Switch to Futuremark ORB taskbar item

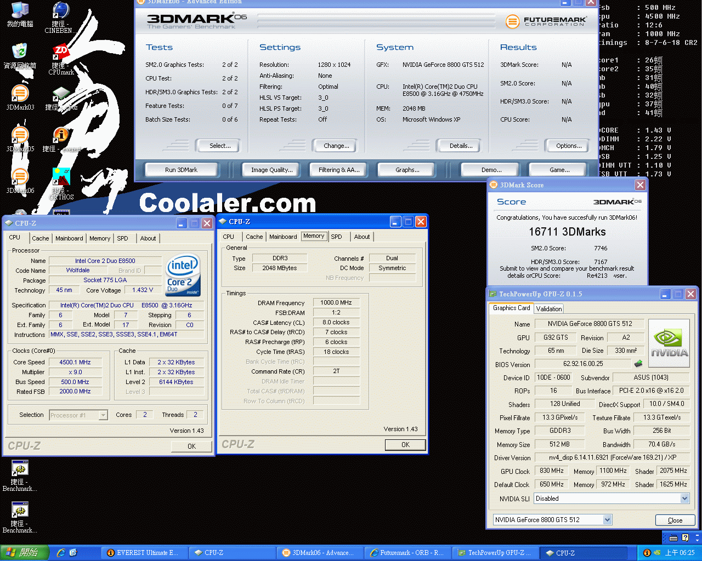coord(408,553)
